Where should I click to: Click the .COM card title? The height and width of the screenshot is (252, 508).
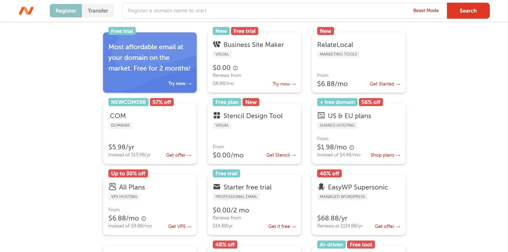[117, 116]
